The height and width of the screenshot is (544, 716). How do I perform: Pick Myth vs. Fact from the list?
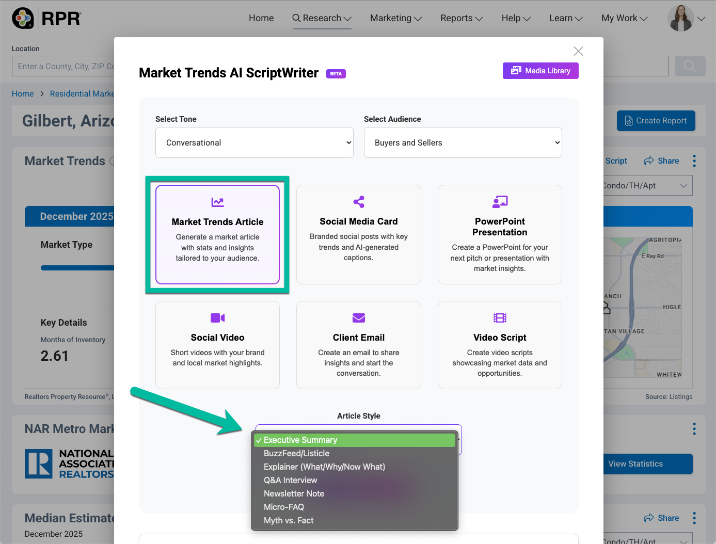tap(289, 520)
